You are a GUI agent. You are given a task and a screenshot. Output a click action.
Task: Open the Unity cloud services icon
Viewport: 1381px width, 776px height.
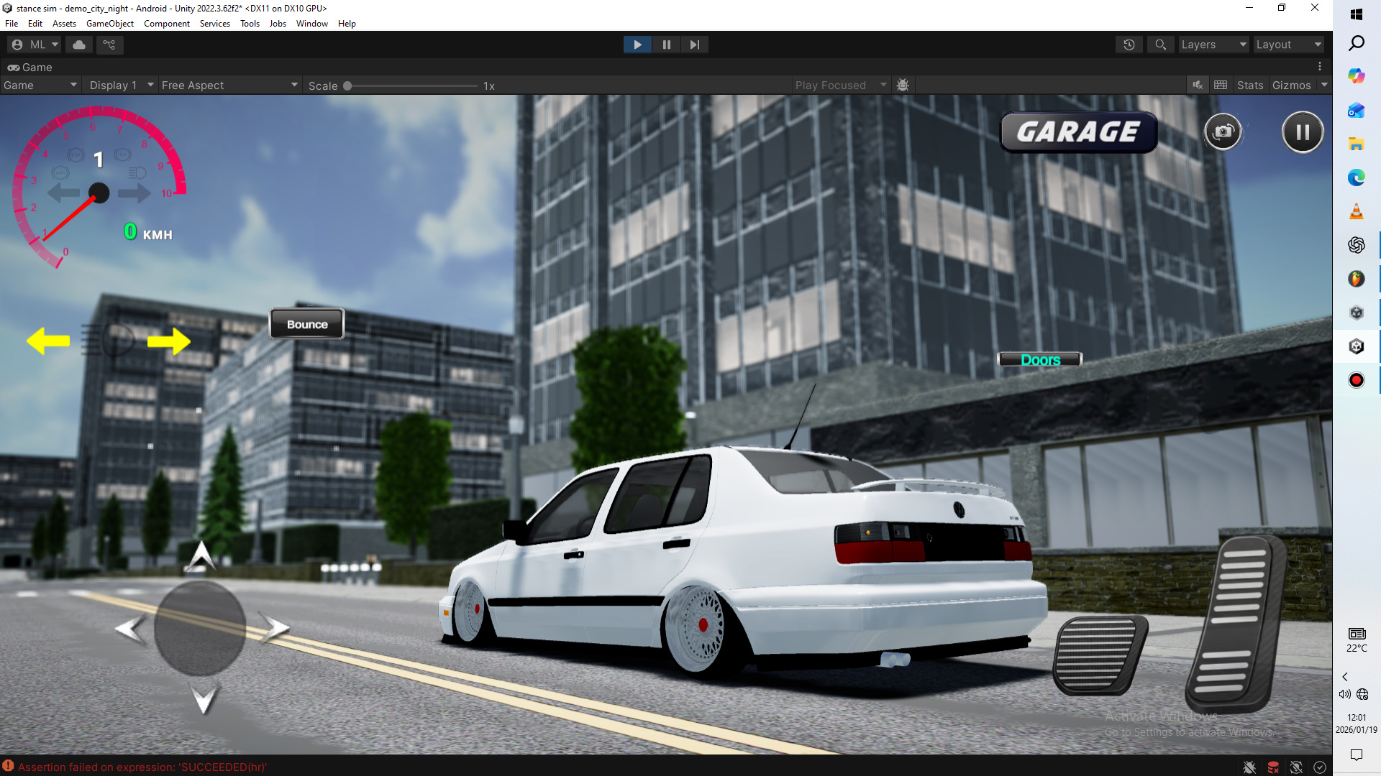point(79,45)
